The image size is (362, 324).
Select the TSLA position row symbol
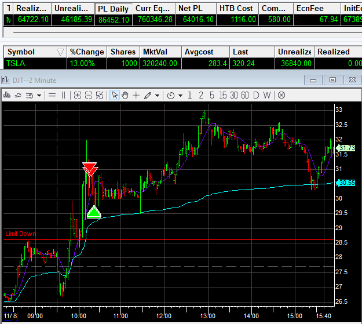16,63
